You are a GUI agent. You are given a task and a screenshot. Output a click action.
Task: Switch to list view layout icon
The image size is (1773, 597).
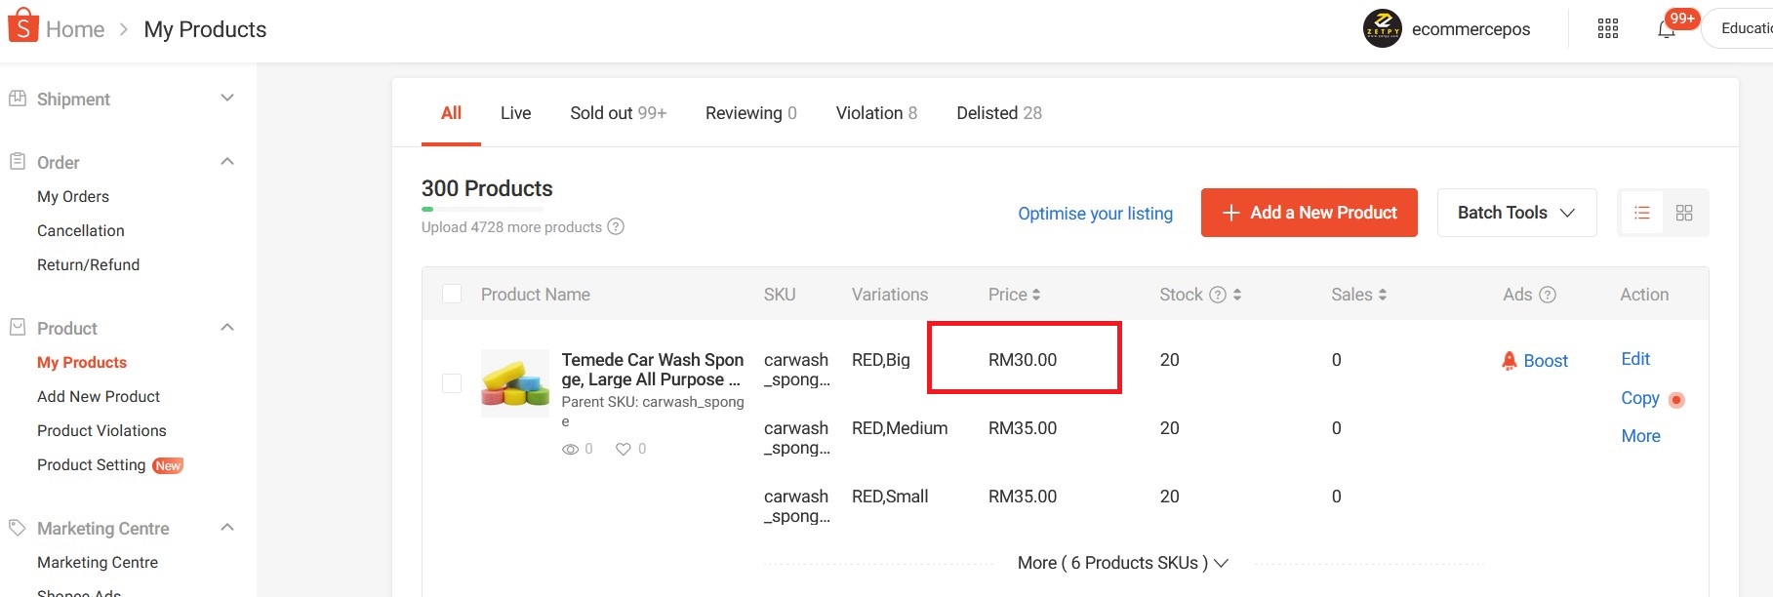(x=1642, y=213)
